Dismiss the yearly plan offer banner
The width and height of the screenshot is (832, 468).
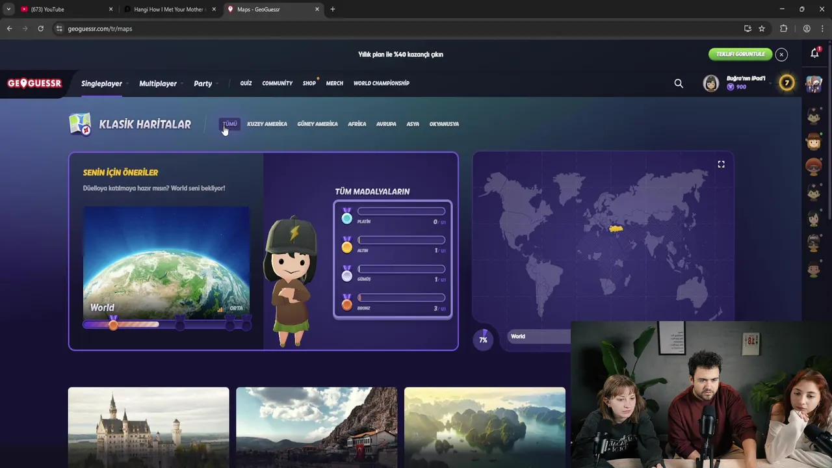(x=781, y=55)
